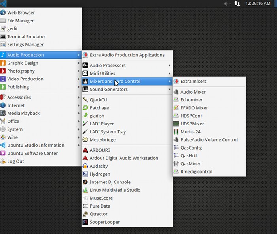
Task: Click the Ubuntu Studio menu logo
Action: (3, 4)
